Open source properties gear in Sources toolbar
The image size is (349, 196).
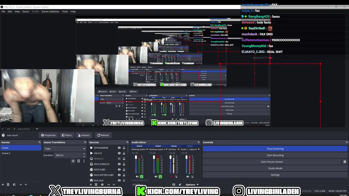pyautogui.click(x=102, y=185)
